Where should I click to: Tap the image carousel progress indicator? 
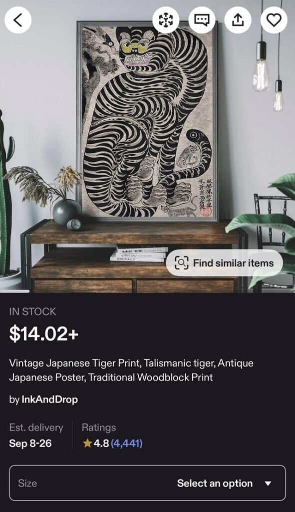pyautogui.click(x=14, y=291)
